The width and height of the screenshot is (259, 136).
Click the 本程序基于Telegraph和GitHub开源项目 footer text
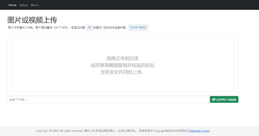click(163, 131)
